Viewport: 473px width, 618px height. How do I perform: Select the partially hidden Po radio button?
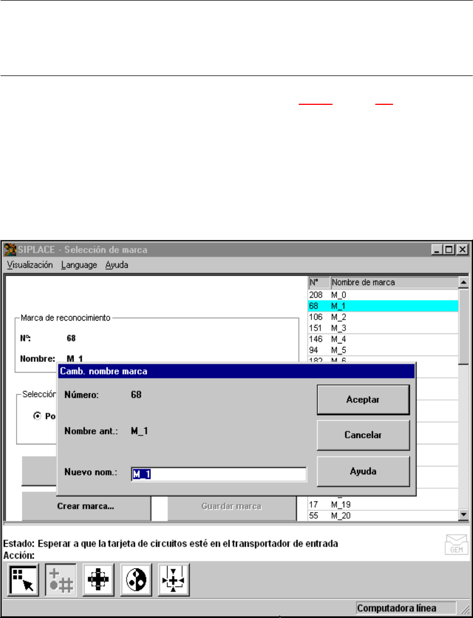(x=37, y=416)
